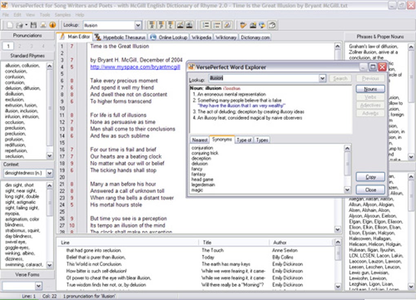The image size is (416, 300).
Task: Toggle the Nouns filter in Word Explorer
Action: (370, 89)
